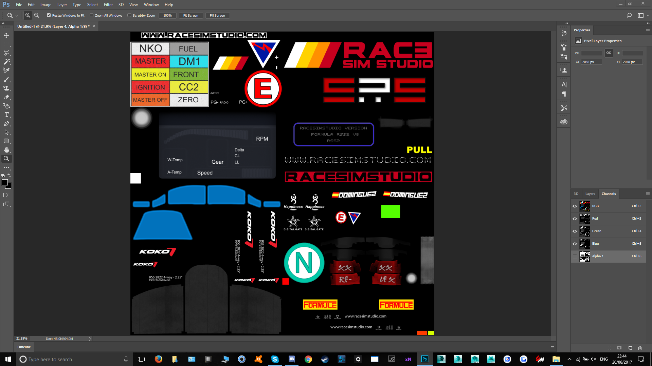Screen dimensions: 652x366
Task: Open the Properties panel menu
Action: click(648, 30)
